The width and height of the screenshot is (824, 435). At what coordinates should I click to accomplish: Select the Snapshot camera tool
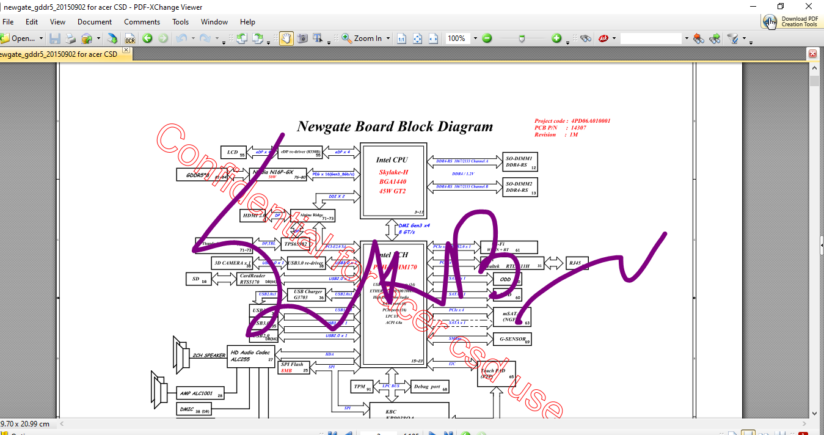pos(302,38)
